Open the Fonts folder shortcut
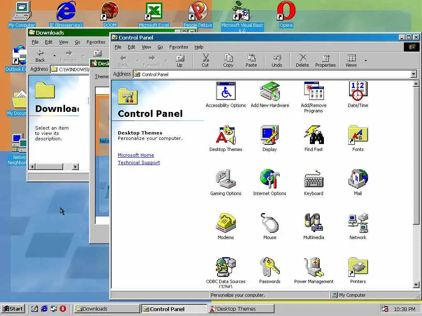 358,139
